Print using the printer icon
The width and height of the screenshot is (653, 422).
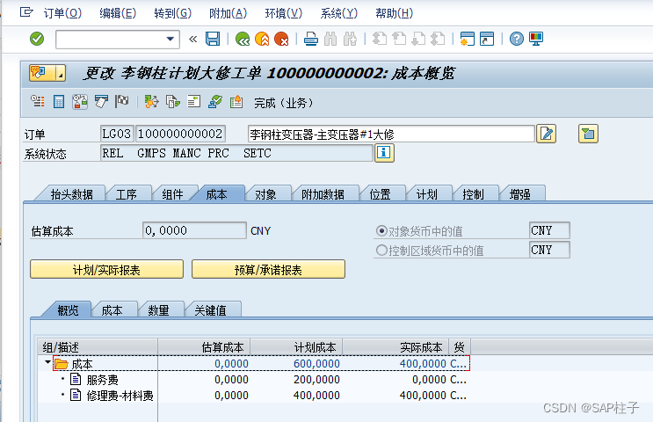click(x=310, y=40)
